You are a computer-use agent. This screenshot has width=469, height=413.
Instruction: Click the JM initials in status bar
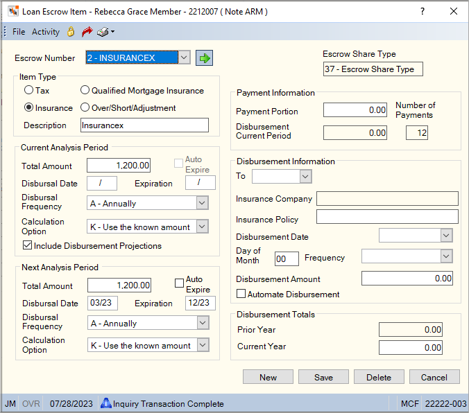10,404
